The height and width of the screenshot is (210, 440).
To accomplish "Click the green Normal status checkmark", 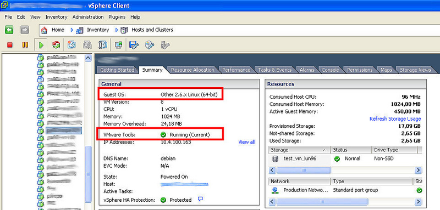I will point(337,159).
